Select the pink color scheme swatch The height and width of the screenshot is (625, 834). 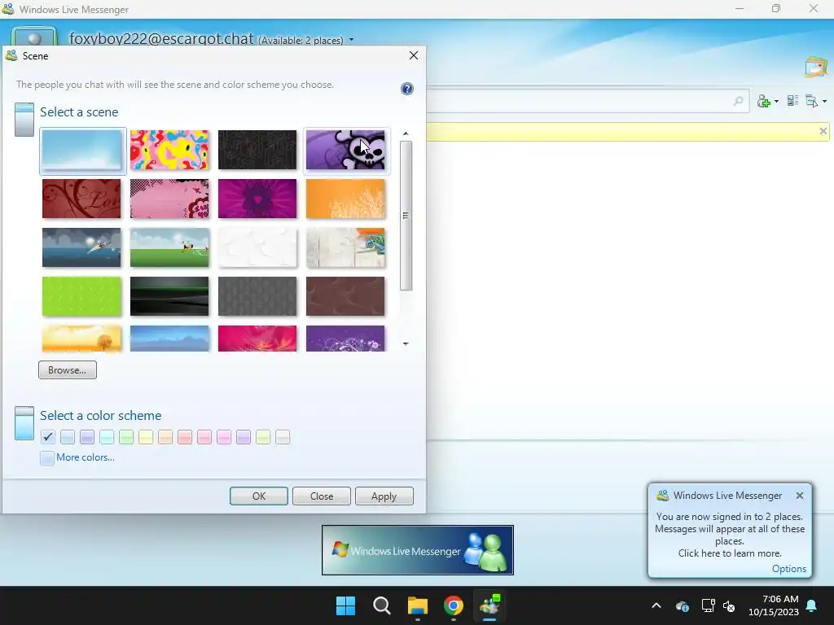(204, 437)
